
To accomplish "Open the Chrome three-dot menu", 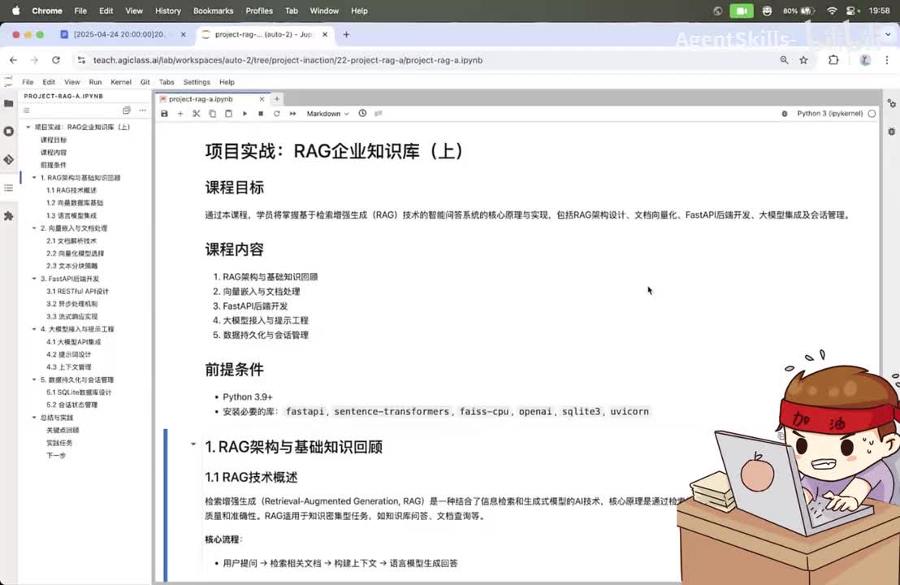I will 887,59.
